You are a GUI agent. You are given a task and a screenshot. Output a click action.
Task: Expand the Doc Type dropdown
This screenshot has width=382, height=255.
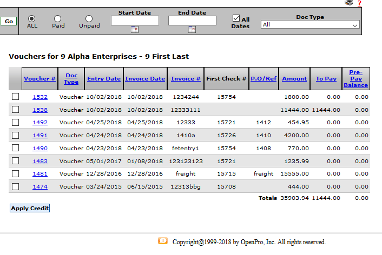(310, 25)
